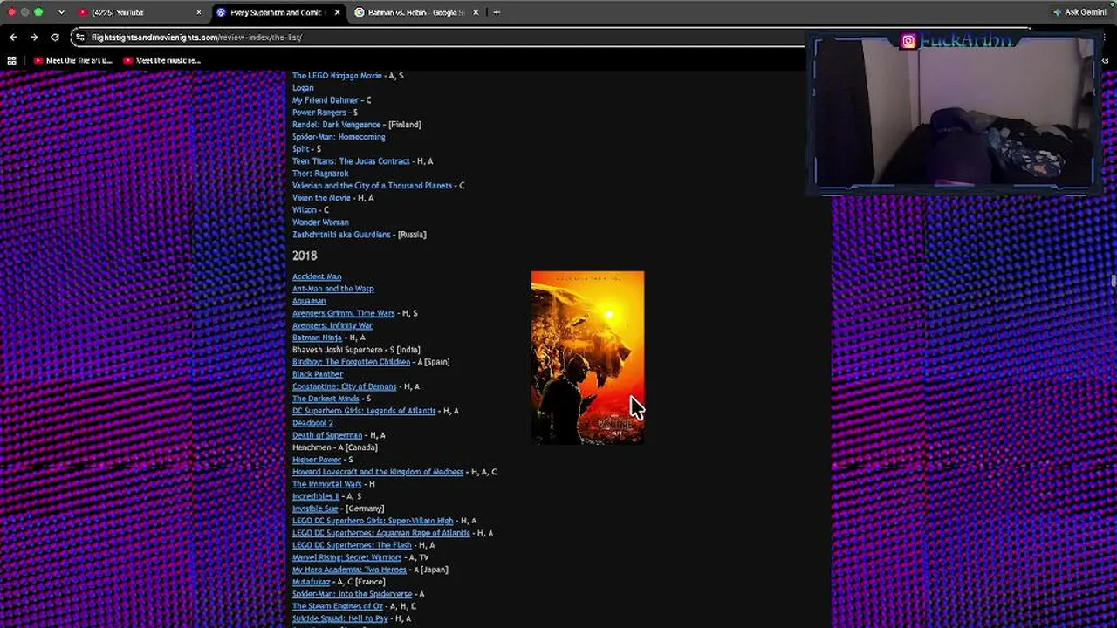The height and width of the screenshot is (628, 1117).
Task: Open the Zashchitniki aka Guardians link
Action: coord(341,235)
